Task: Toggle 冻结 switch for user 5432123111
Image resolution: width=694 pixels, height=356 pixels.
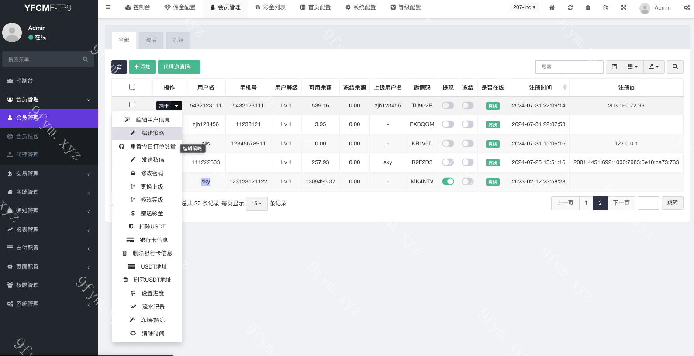Action: [468, 105]
